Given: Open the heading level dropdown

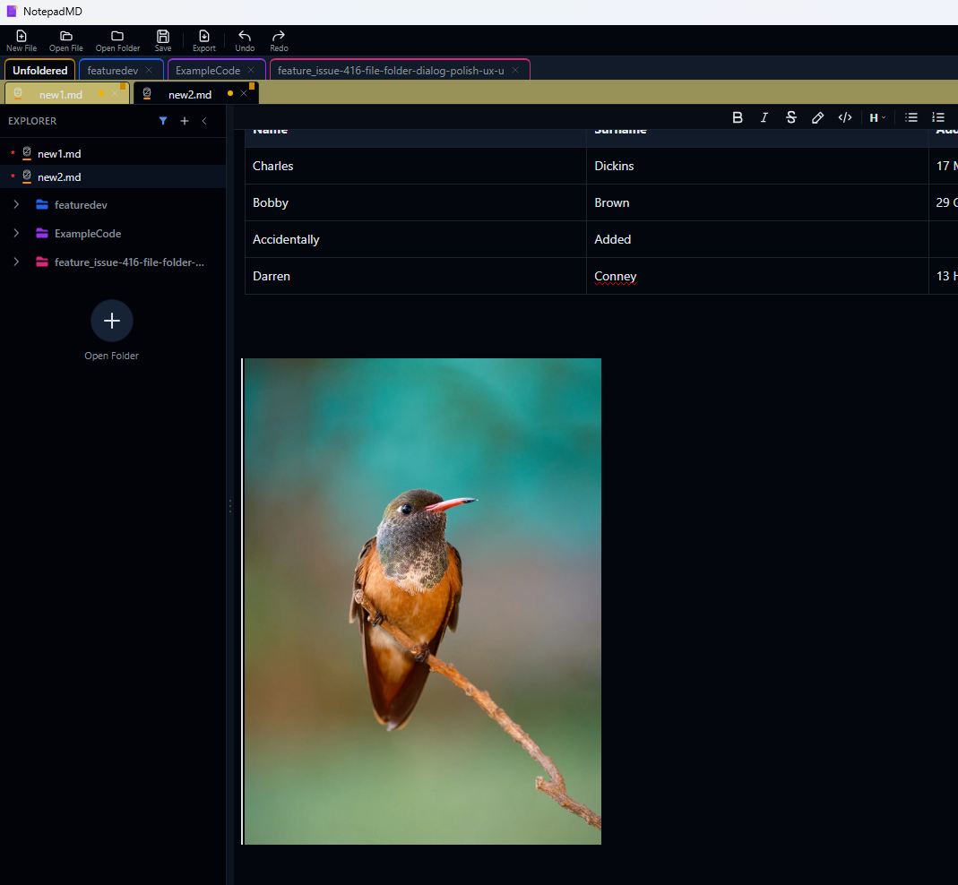Looking at the screenshot, I should click(x=877, y=118).
